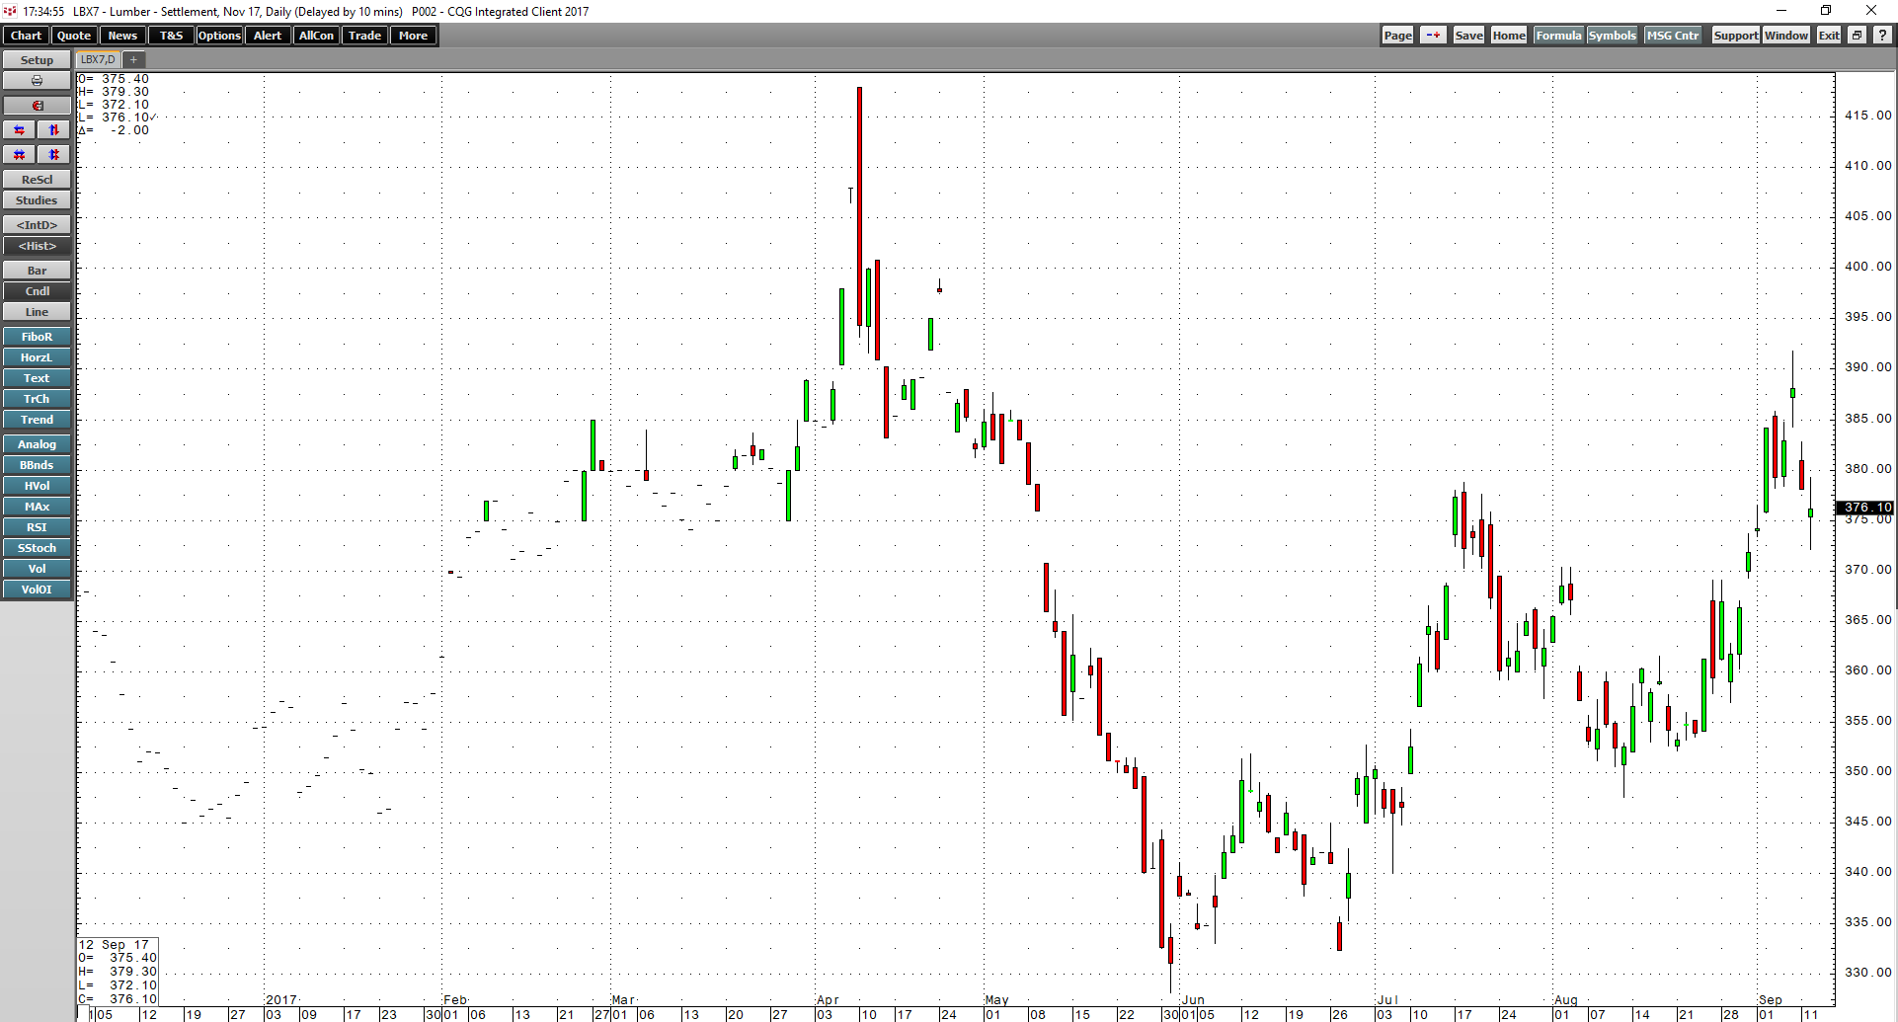This screenshot has height=1022, width=1898.
Task: Click the 12 Sep 17 cursor data box
Action: pos(119,972)
